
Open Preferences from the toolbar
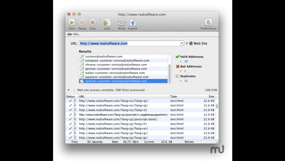[208, 22]
